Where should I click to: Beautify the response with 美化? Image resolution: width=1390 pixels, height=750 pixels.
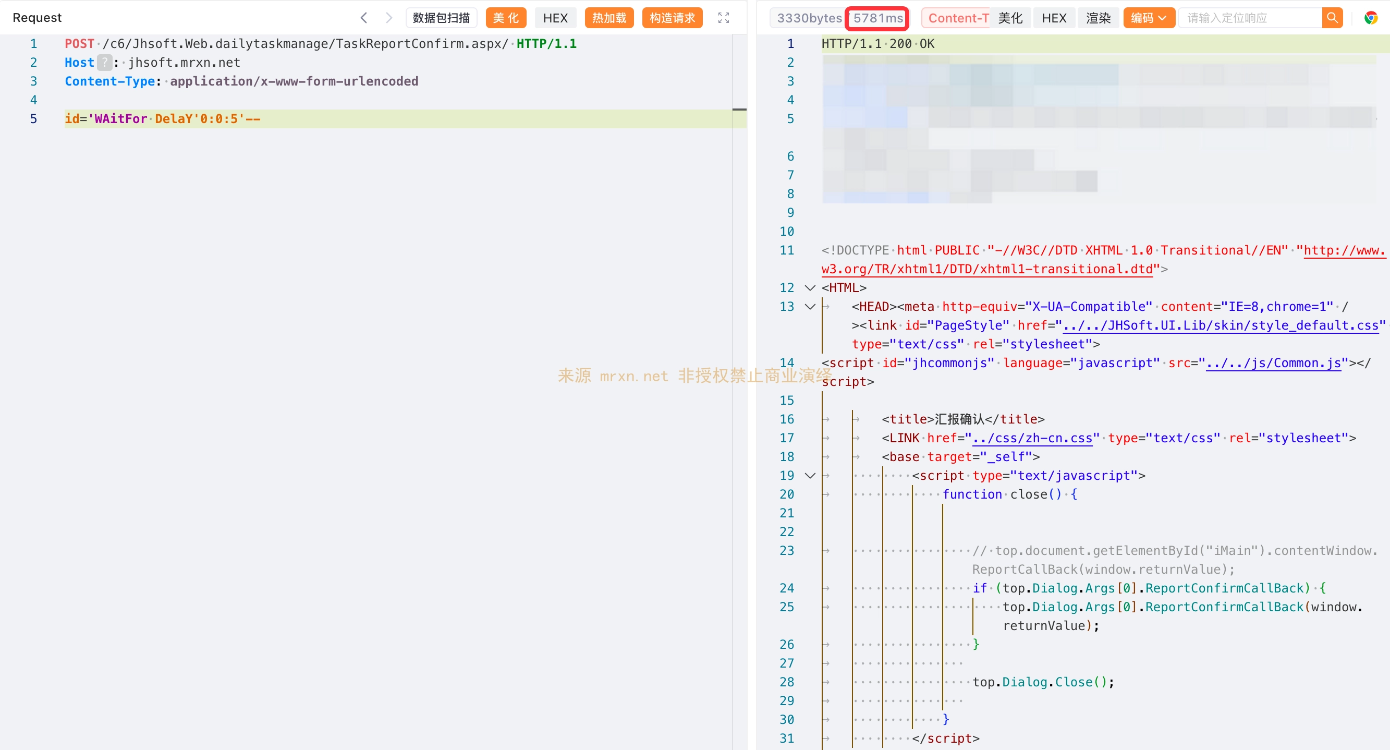click(x=1010, y=18)
